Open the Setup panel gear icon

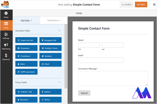pos(6,13)
